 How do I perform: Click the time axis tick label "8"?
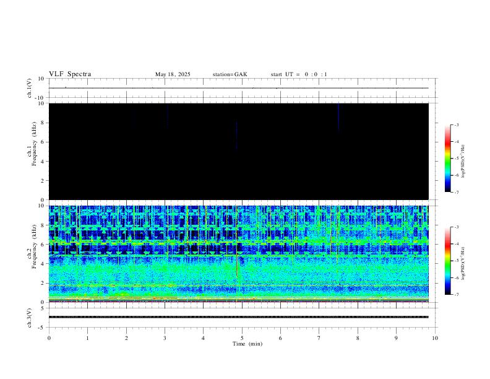click(x=358, y=338)
